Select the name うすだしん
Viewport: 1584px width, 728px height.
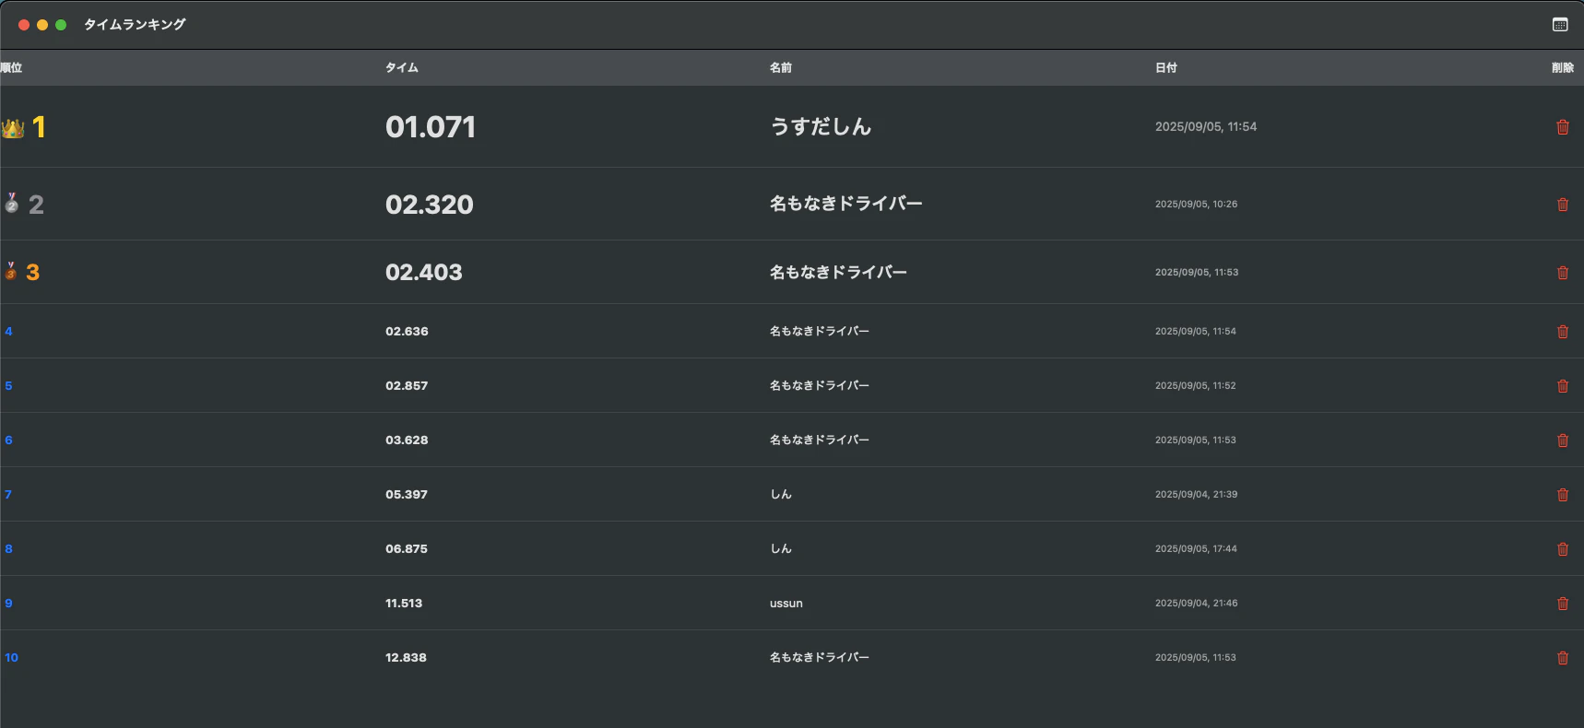tap(821, 126)
